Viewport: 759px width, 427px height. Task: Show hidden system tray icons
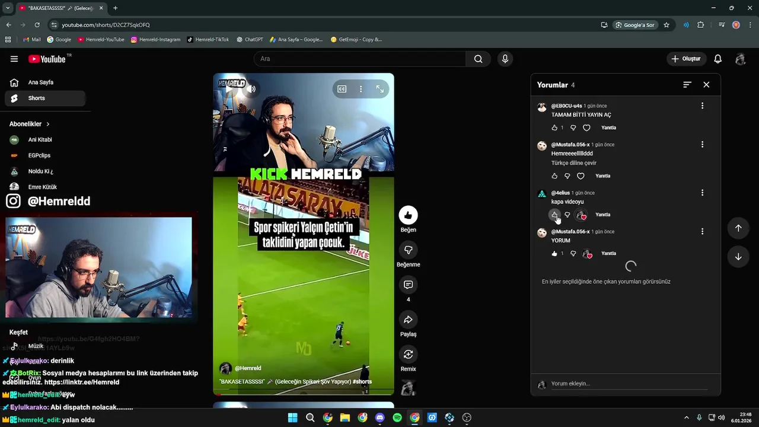point(687,418)
